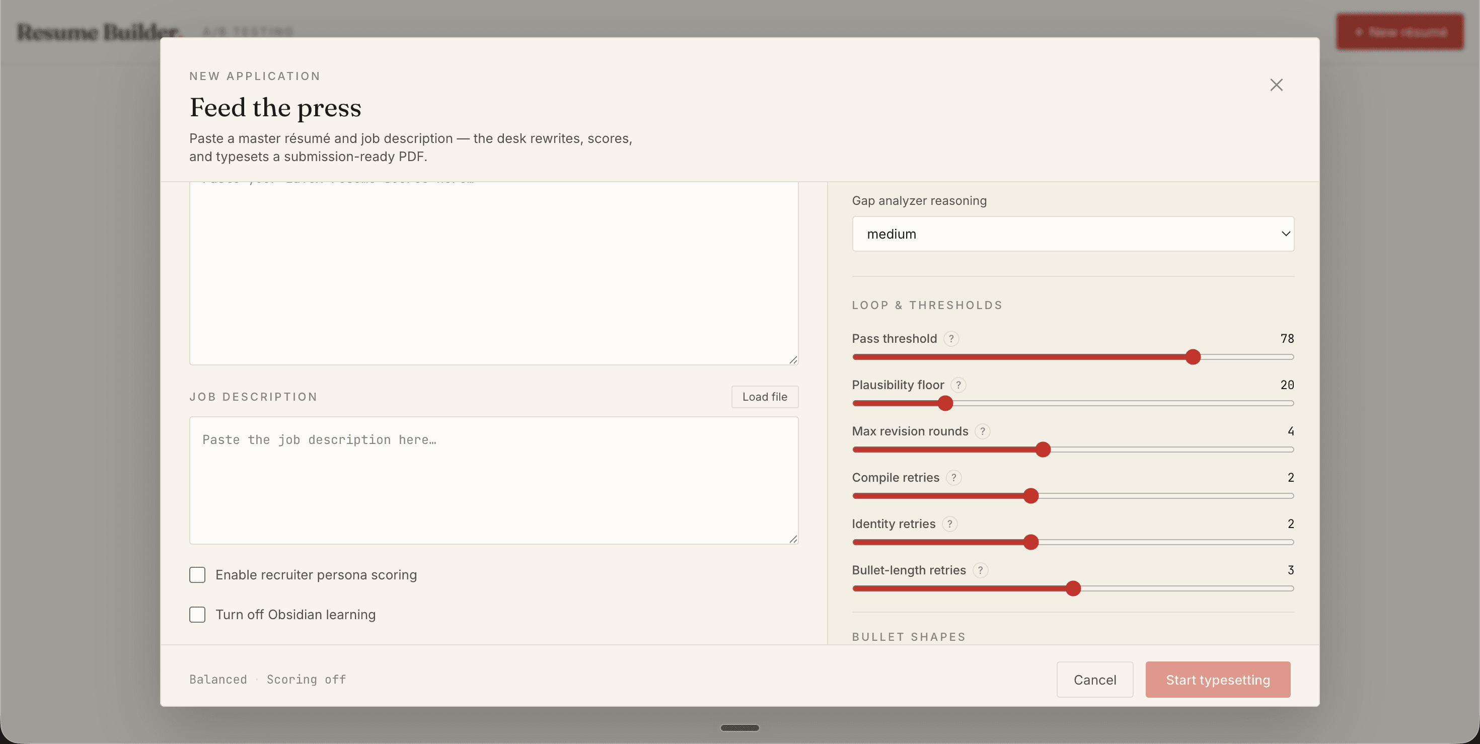Click the Pass threshold value 78
1480x744 pixels.
[x=1287, y=338]
